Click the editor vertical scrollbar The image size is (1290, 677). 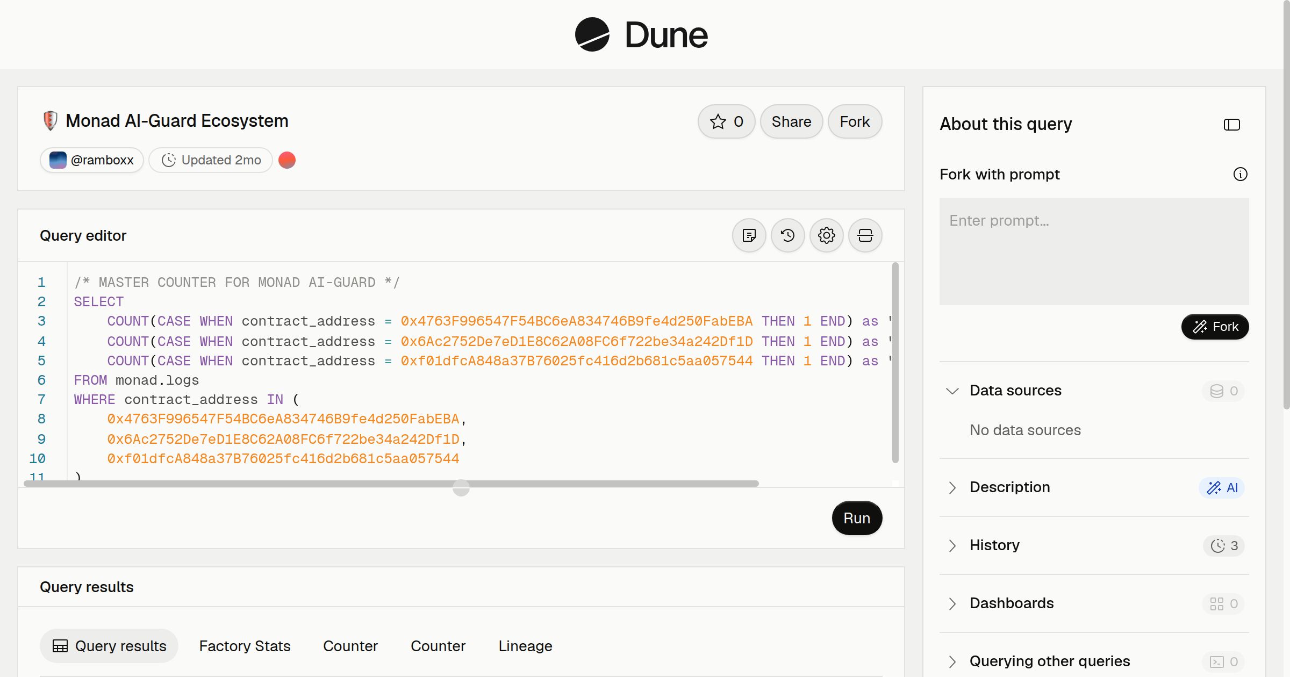[x=895, y=363]
